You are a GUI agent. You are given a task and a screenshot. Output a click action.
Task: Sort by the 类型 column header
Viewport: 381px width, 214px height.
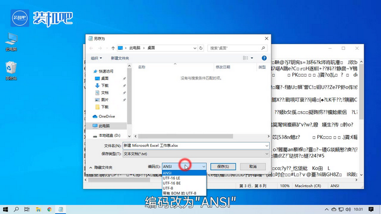point(262,67)
